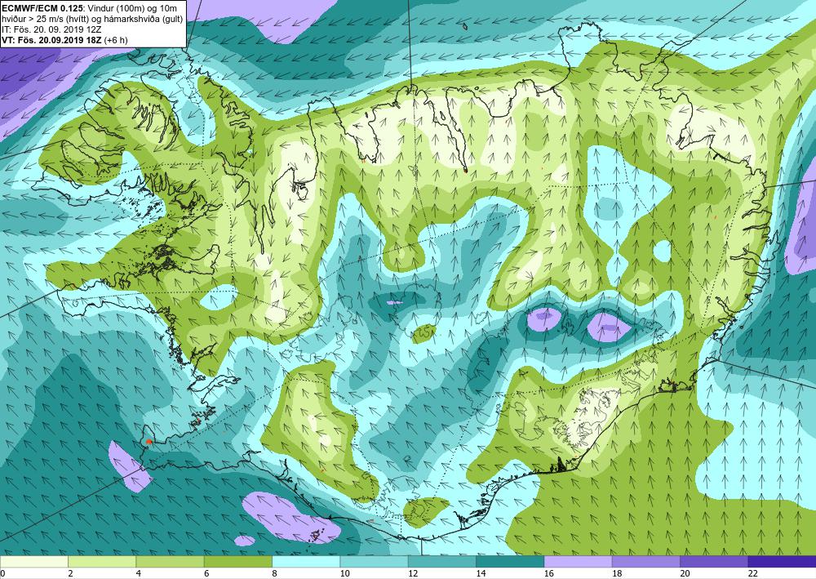Click the olive green 6–8 legend swatch
The height and width of the screenshot is (579, 816).
tap(237, 561)
